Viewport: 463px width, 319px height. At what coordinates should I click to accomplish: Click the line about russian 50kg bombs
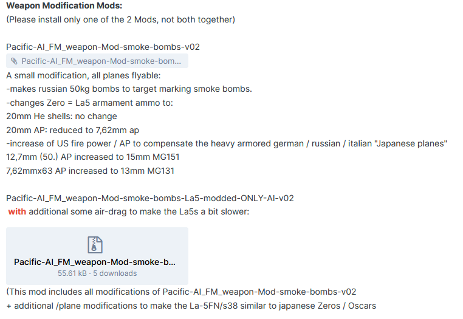(x=129, y=89)
